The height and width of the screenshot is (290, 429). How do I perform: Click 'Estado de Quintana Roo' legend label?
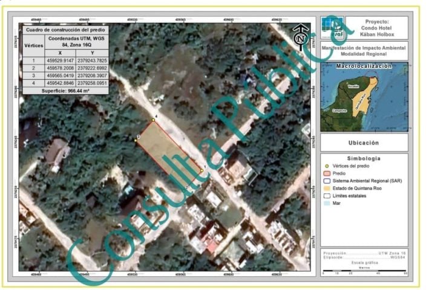pyautogui.click(x=357, y=188)
